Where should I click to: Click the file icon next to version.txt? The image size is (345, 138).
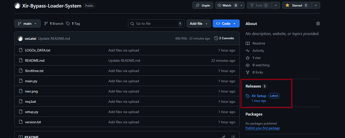21,122
